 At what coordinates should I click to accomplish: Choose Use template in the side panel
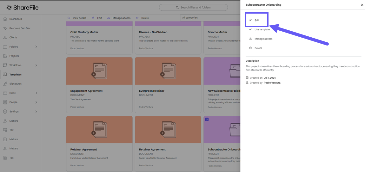(262, 29)
